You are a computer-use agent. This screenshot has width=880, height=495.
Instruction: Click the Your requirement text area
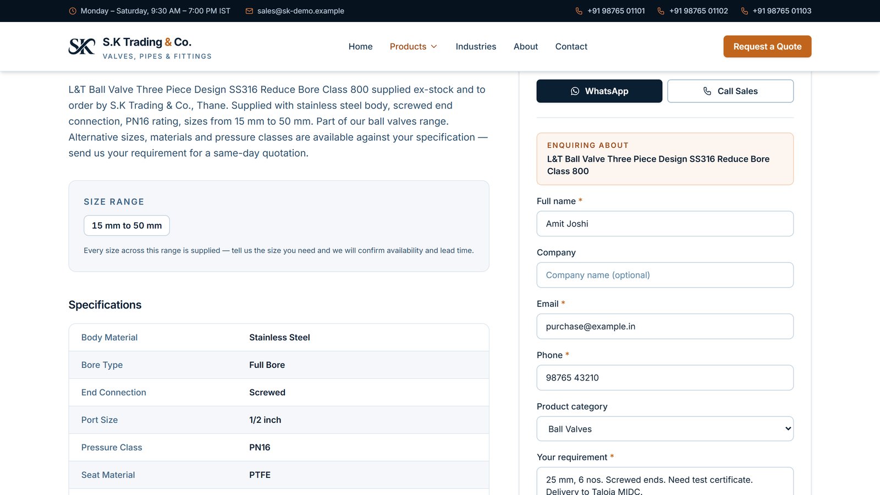coord(665,482)
